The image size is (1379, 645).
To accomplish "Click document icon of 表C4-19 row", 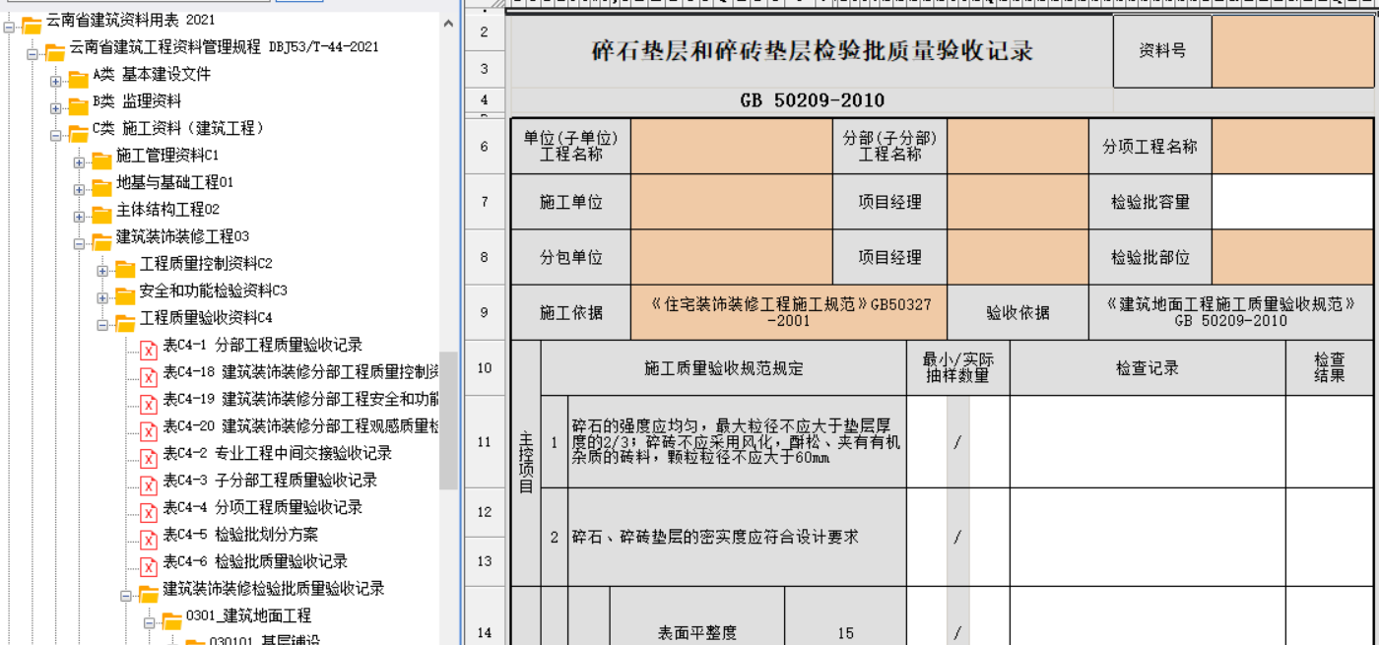I will 148,404.
